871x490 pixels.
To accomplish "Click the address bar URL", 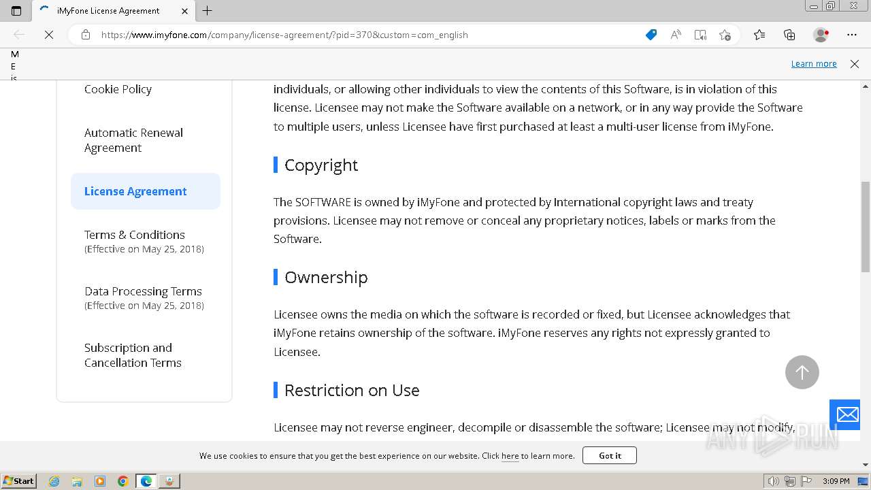I will (x=284, y=35).
